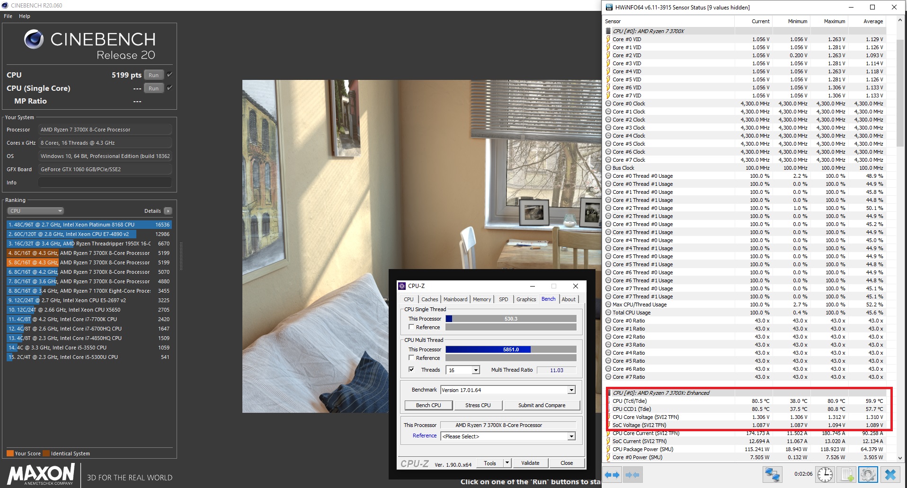Select Intel Core i7-7700K ranking entry
Screen dimensions: 907x488
pyautogui.click(x=89, y=319)
